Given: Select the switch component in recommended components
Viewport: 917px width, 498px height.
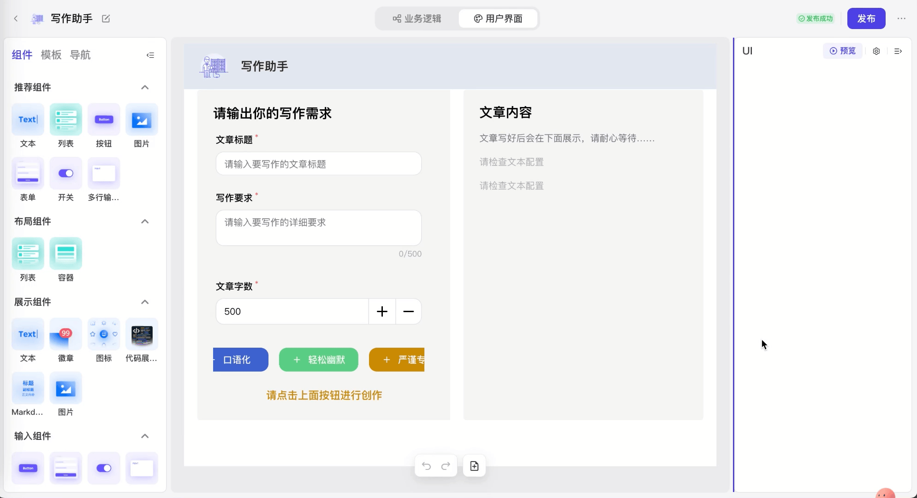Looking at the screenshot, I should tap(65, 174).
